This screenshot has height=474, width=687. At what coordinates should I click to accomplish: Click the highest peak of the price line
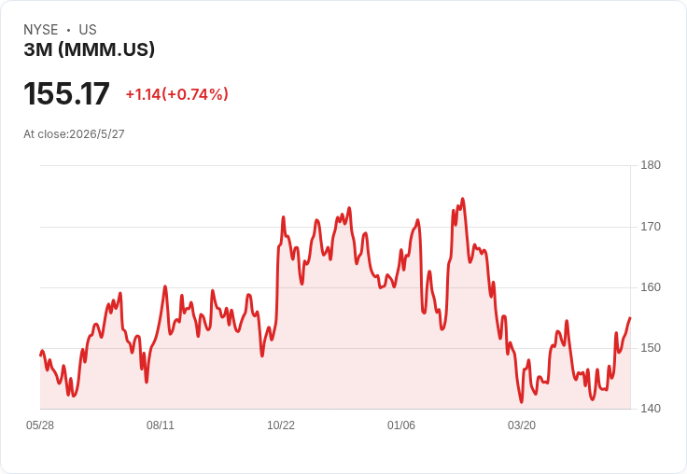point(463,199)
